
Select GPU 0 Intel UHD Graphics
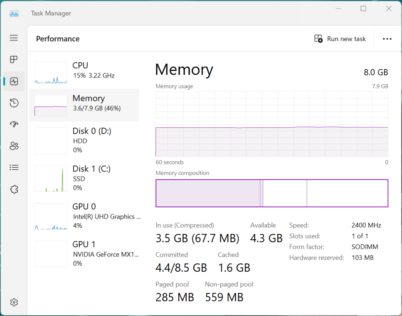[x=84, y=216]
